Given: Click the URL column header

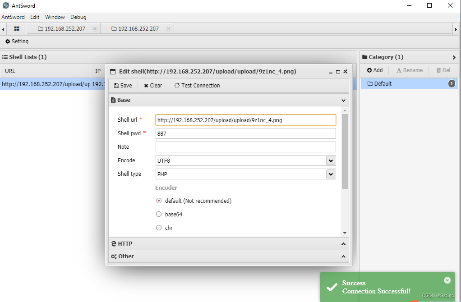Looking at the screenshot, I should (x=45, y=71).
